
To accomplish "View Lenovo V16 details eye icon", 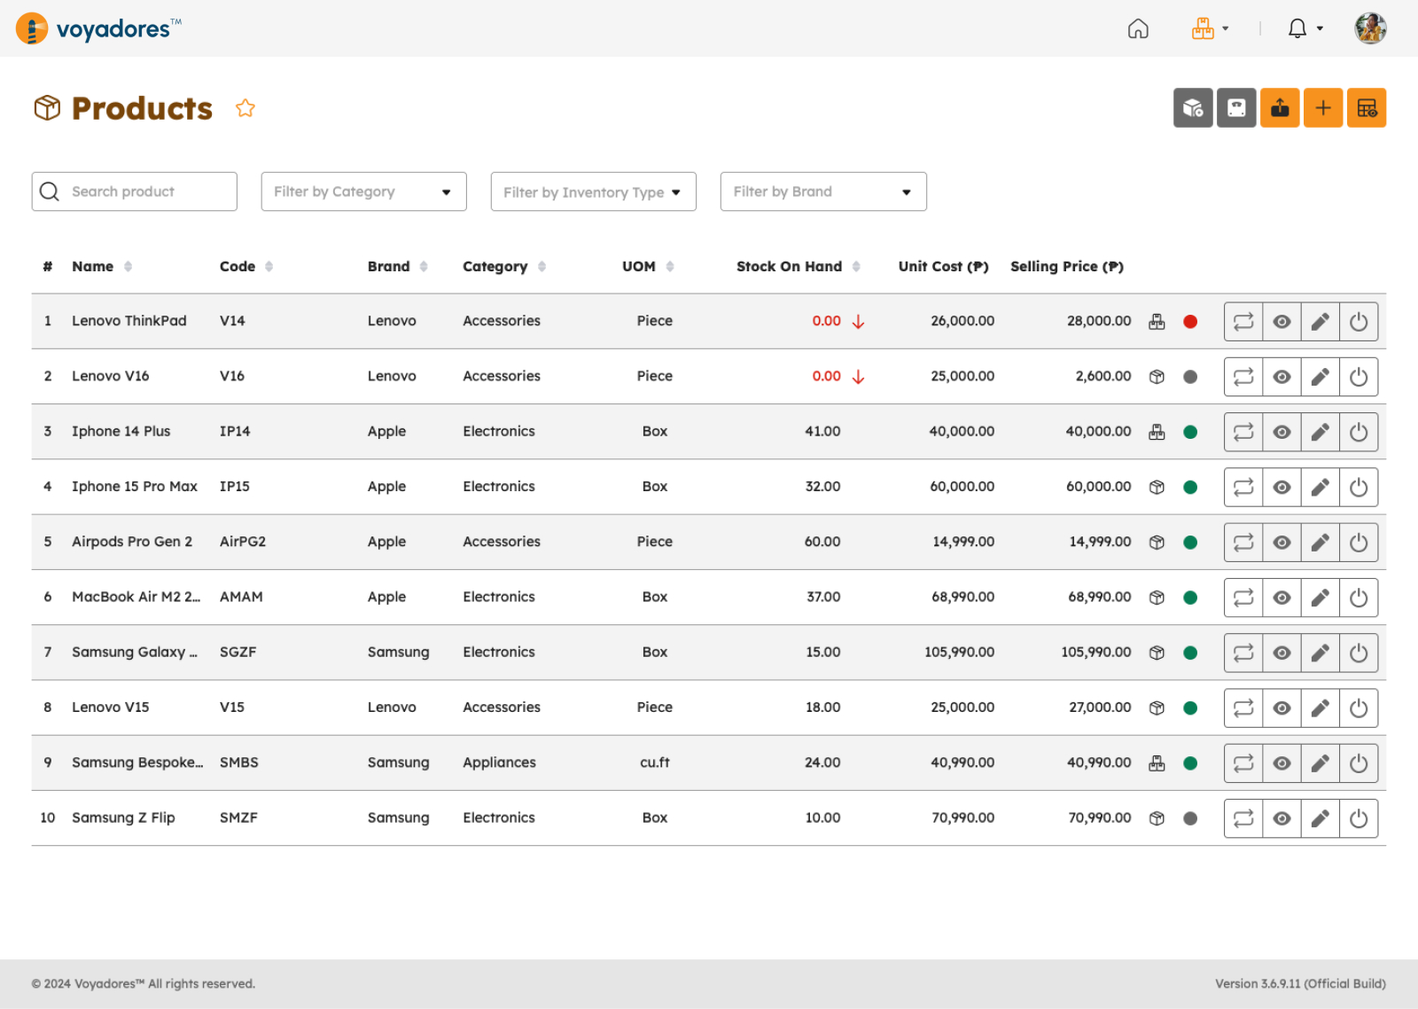I will 1282,377.
